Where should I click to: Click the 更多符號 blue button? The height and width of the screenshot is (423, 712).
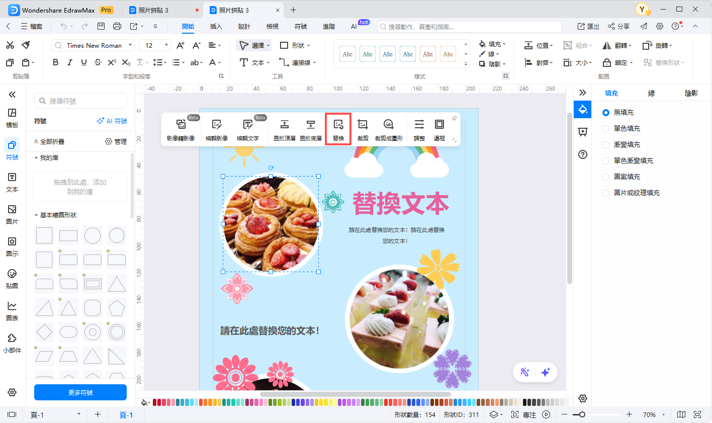(x=80, y=392)
